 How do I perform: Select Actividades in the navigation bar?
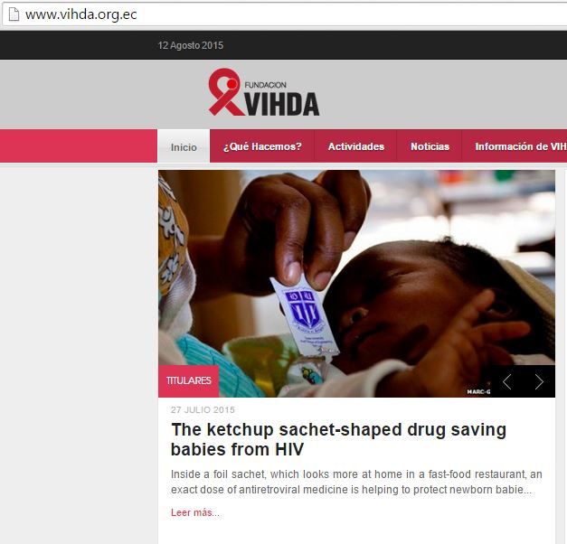355,146
